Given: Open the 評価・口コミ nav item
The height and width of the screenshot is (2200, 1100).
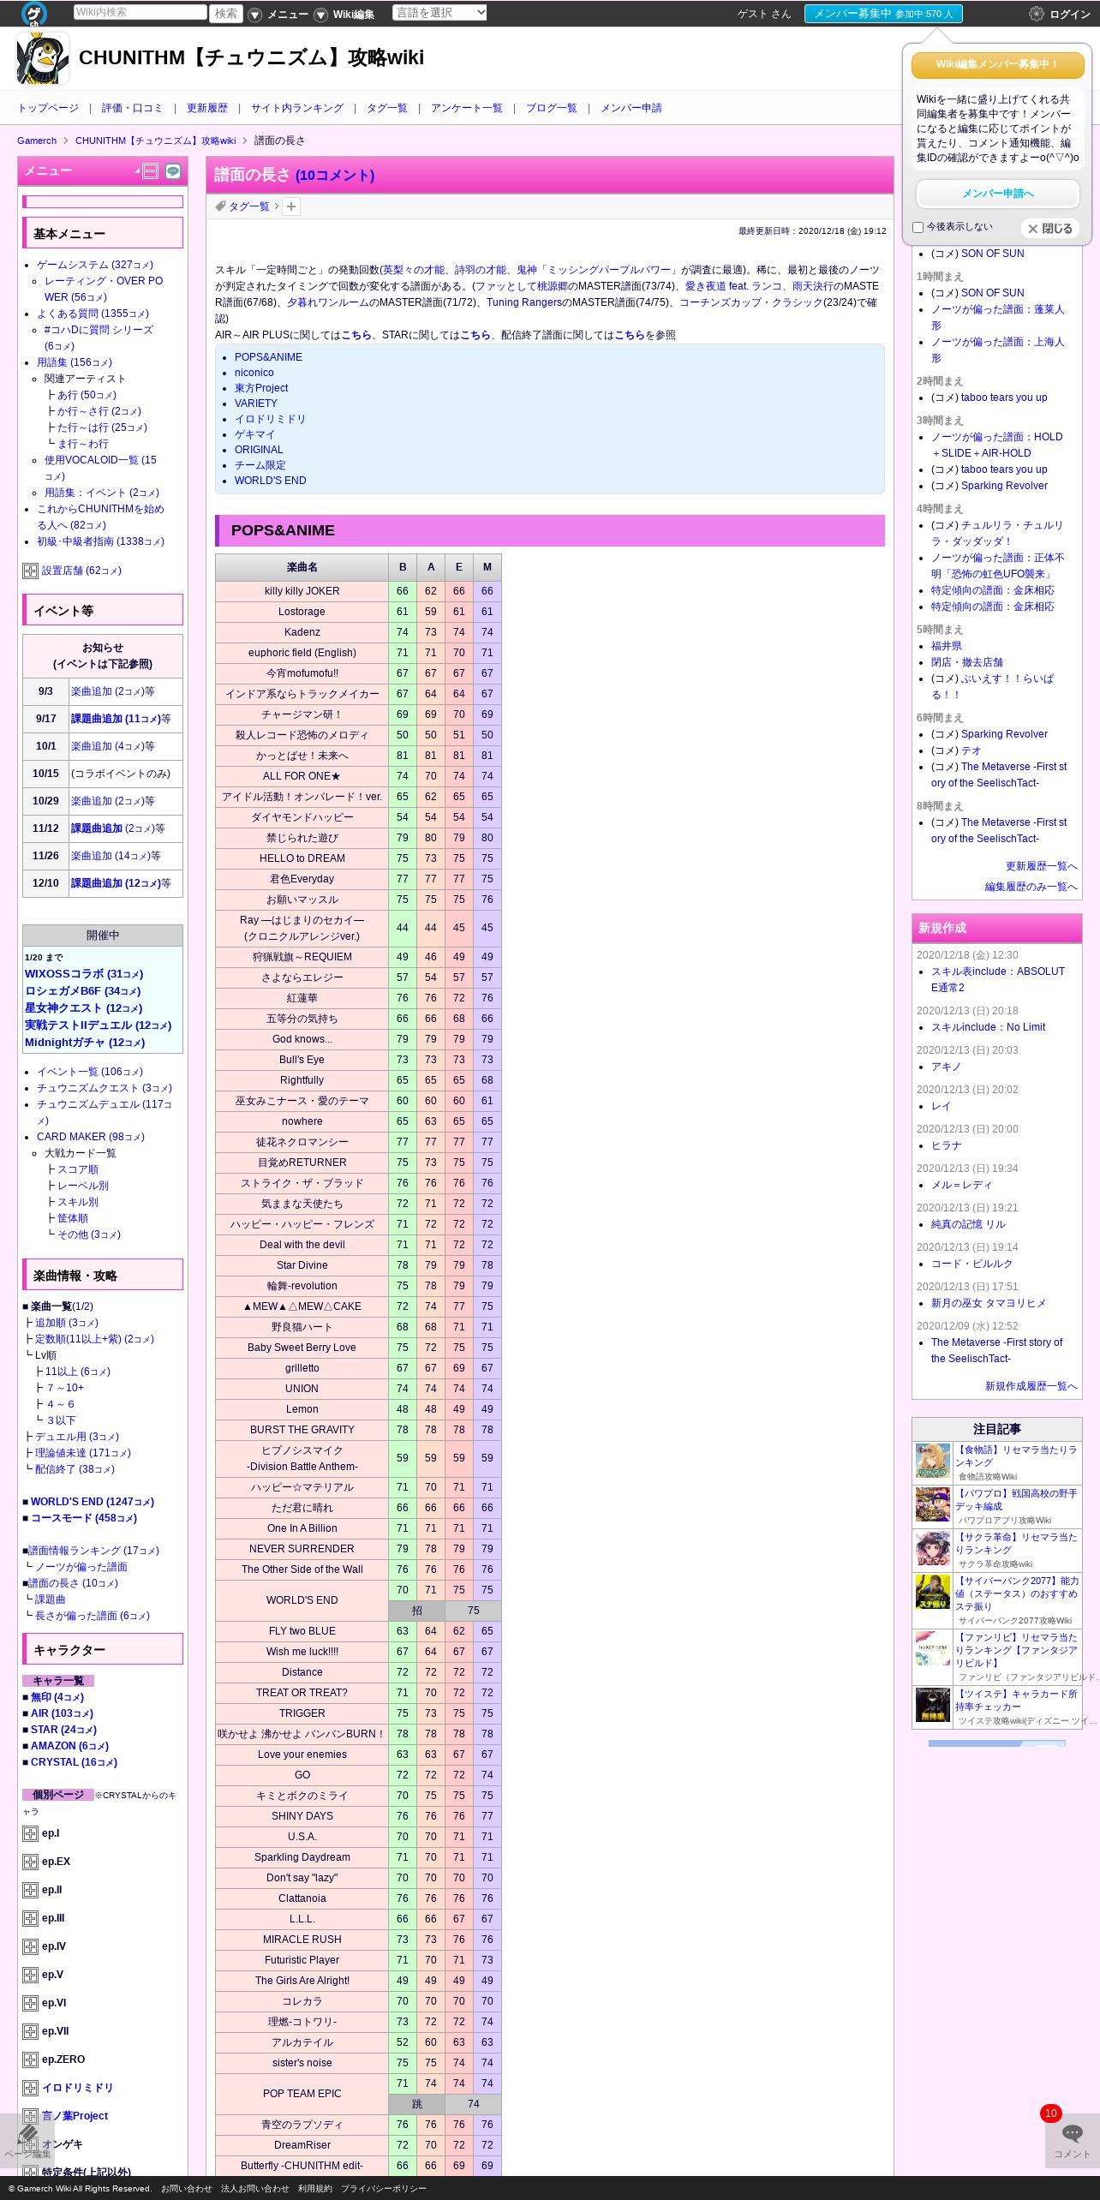Looking at the screenshot, I should point(132,108).
